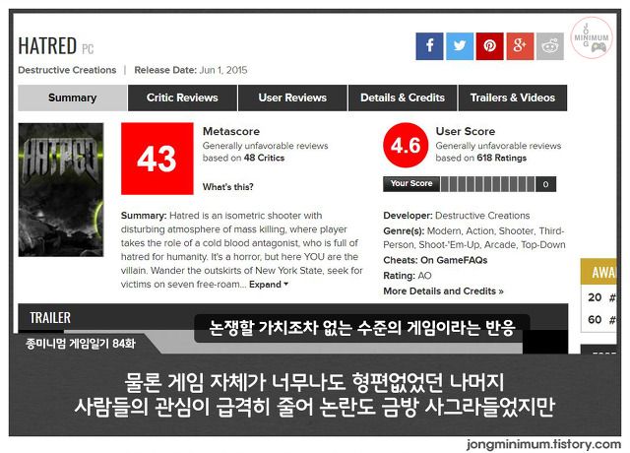Open the 48 Critics link
Screen dimensions: 630x453
point(264,158)
